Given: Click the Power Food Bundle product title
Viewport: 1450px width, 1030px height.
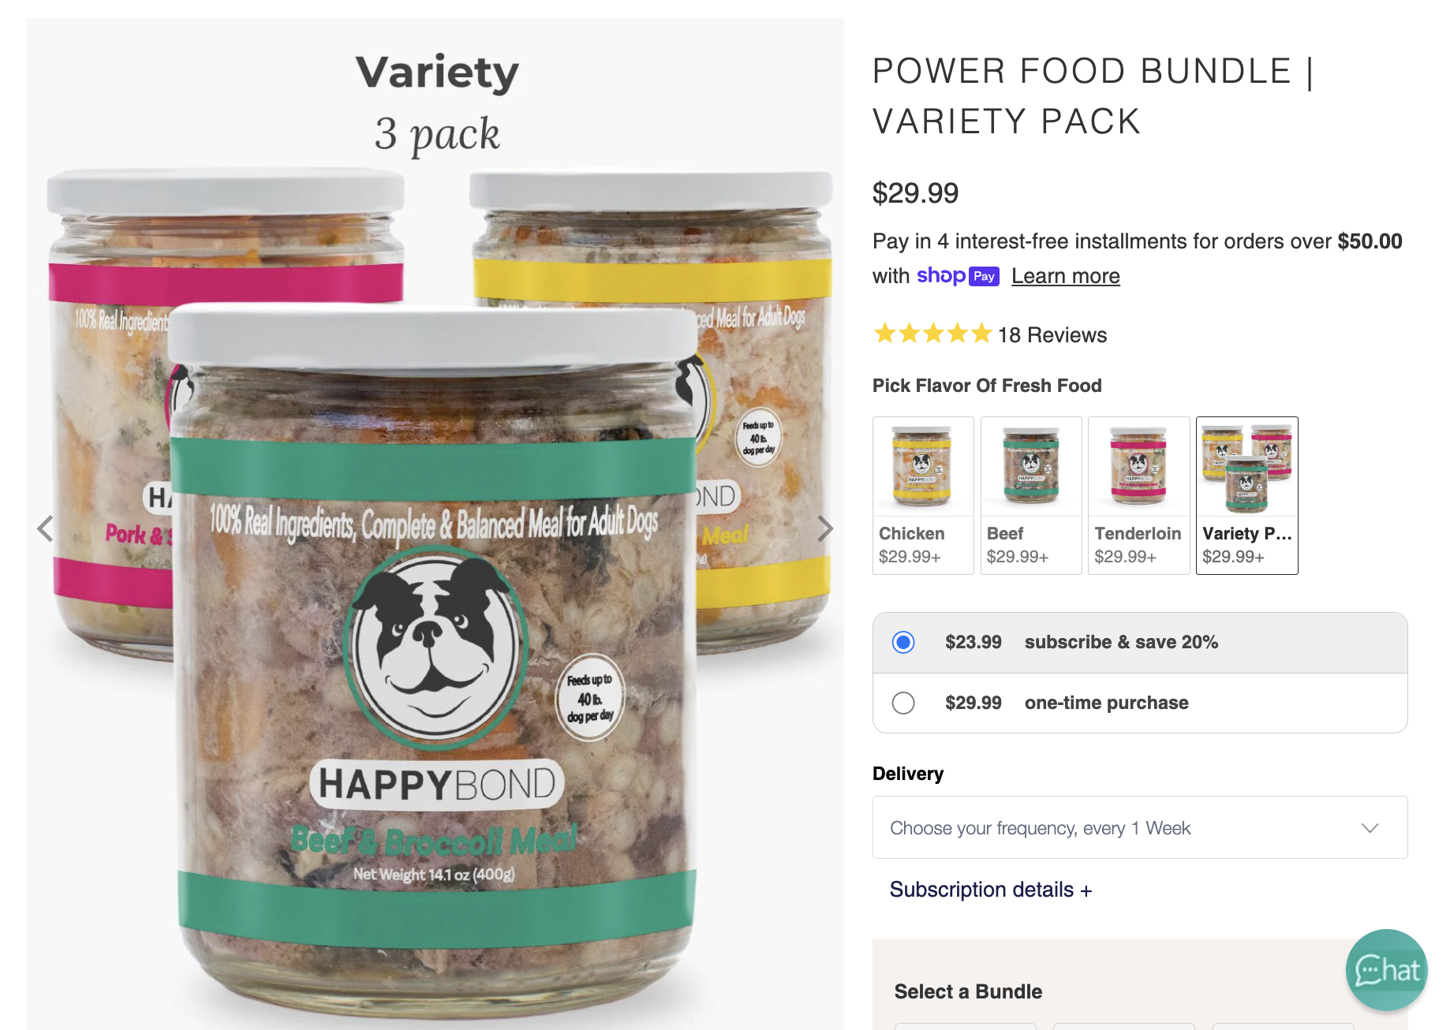Looking at the screenshot, I should point(1093,95).
